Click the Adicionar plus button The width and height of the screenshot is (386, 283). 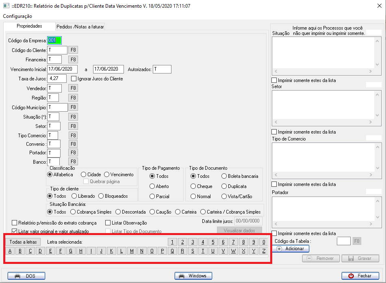point(290,248)
